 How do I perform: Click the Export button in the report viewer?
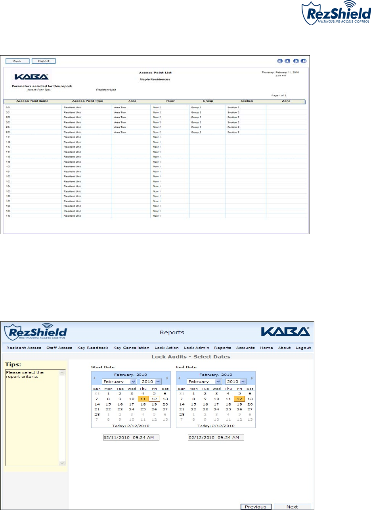coord(44,61)
